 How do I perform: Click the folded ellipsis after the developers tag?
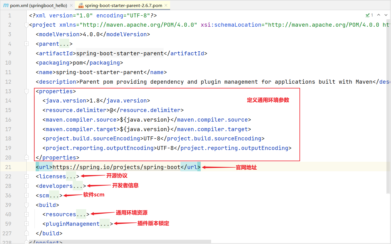click(x=78, y=186)
